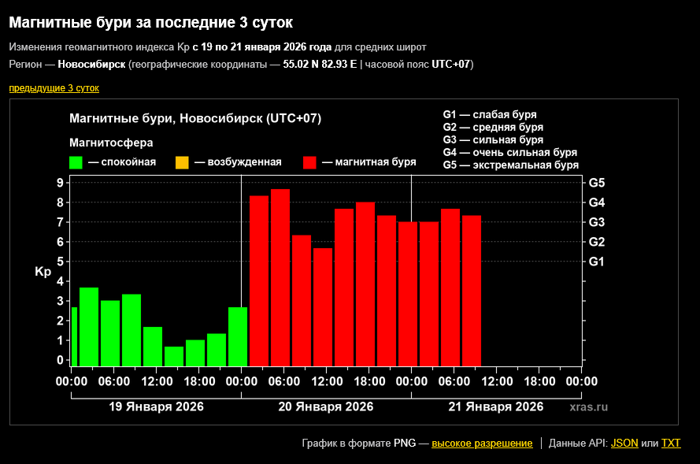Click the bold coordinates '55.02 N 82.93 E'
This screenshot has height=464, width=700.
319,64
